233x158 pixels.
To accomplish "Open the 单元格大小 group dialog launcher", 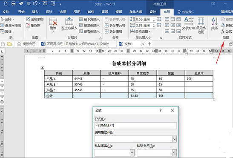I will coord(161,38).
